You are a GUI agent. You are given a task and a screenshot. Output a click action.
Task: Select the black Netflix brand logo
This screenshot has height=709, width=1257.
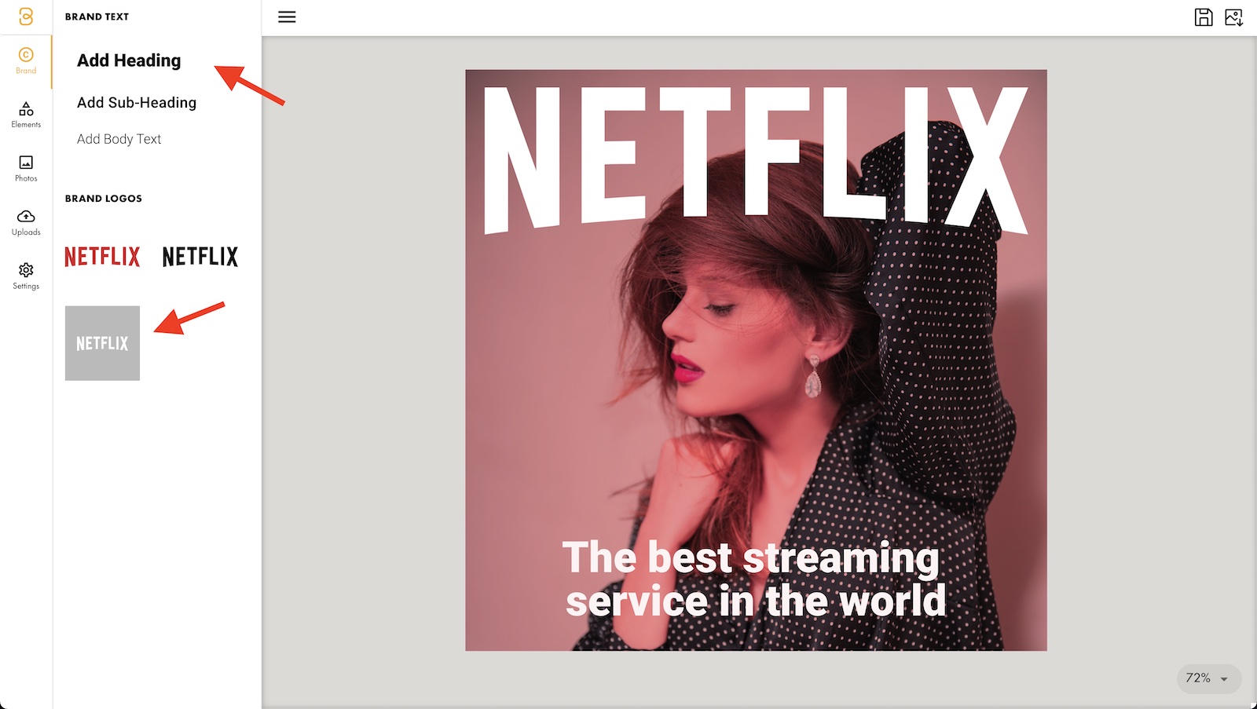[x=200, y=256]
